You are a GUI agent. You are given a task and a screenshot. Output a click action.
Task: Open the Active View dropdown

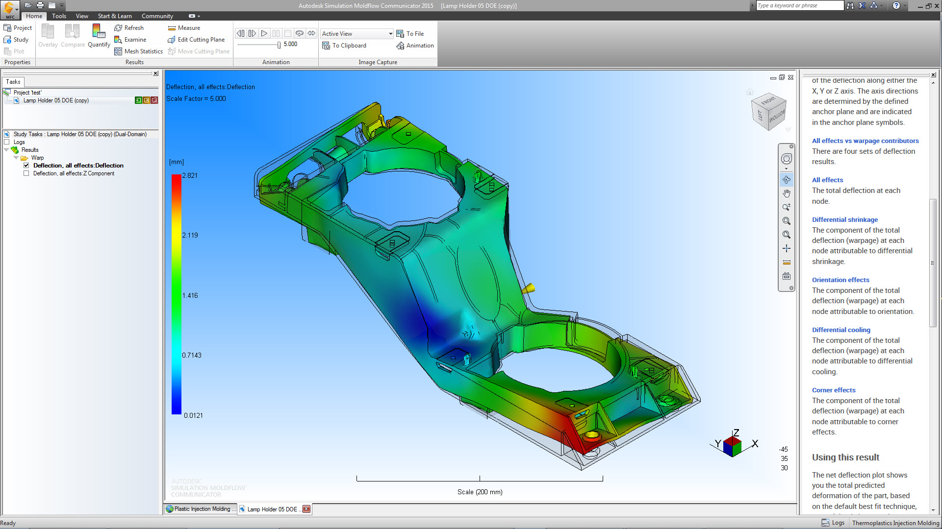coord(357,34)
